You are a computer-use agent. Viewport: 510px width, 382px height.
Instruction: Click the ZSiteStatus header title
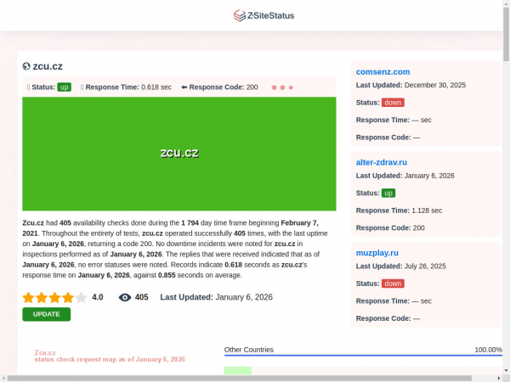270,15
